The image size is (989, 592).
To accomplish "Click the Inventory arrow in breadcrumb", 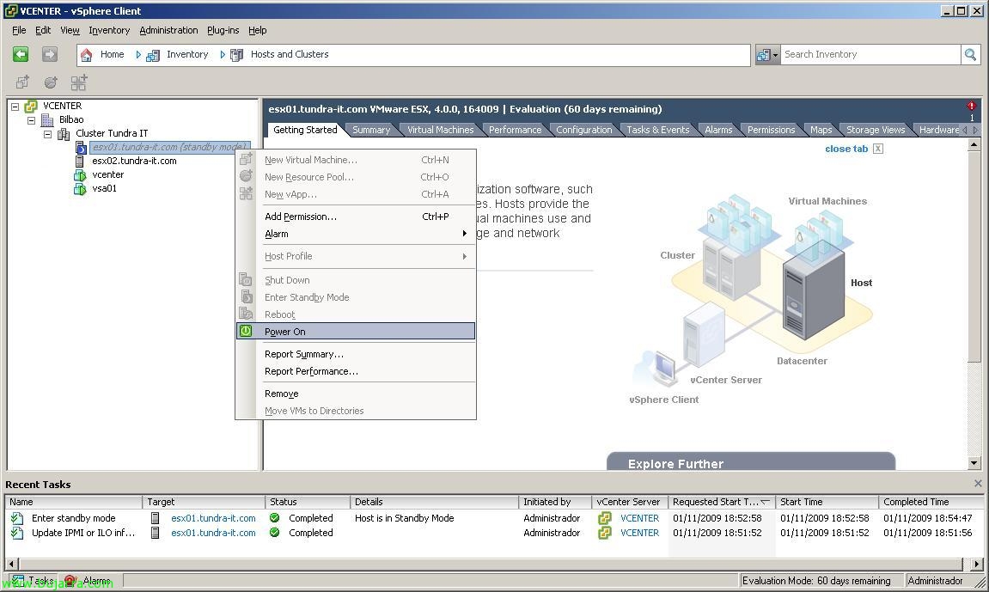I will click(x=222, y=55).
